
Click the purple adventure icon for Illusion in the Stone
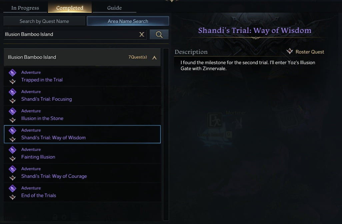pyautogui.click(x=12, y=111)
